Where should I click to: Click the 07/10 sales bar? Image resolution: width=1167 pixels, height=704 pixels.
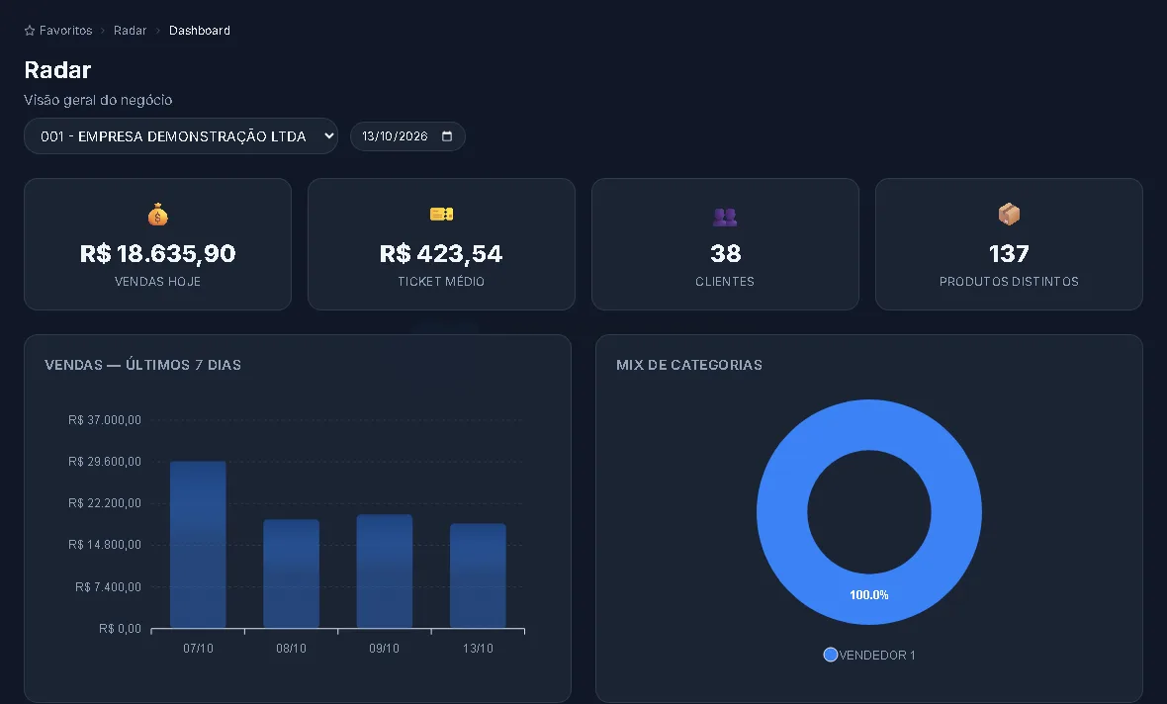click(198, 545)
